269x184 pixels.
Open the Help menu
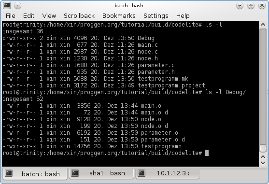[183, 16]
